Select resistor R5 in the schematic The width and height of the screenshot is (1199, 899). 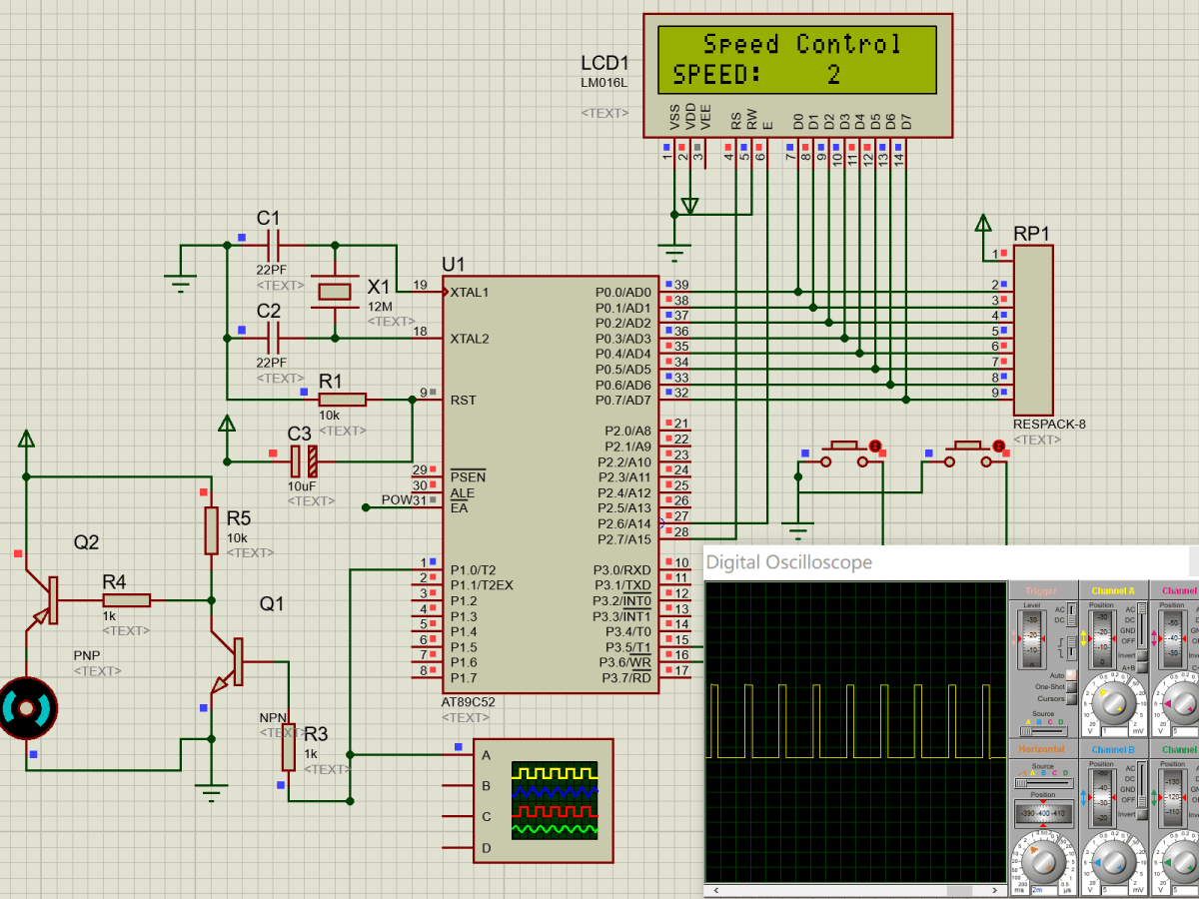(x=211, y=530)
